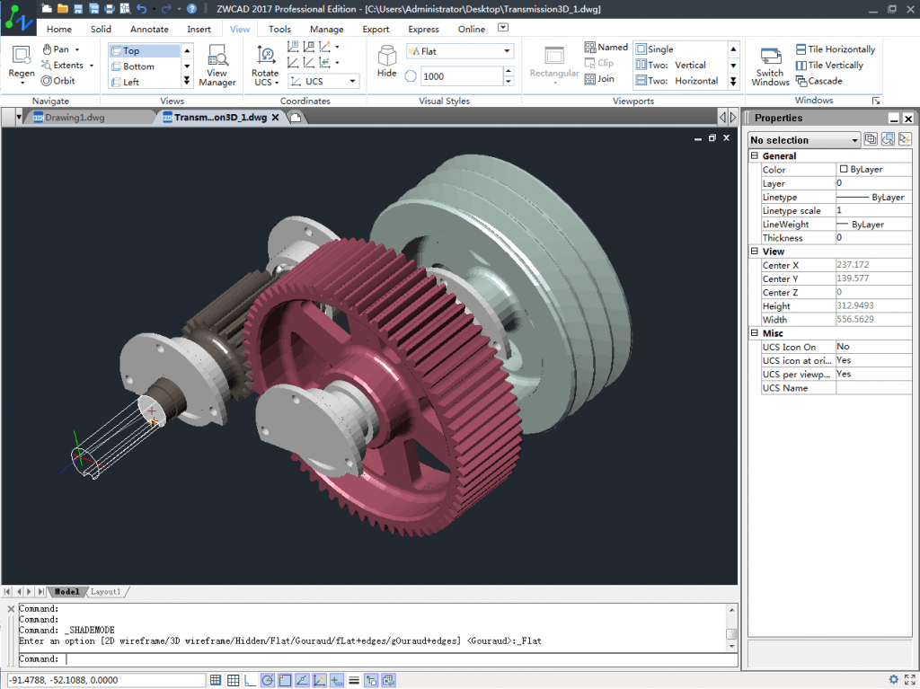Switch to the Solid ribbon tab
This screenshot has height=689, width=920.
tap(101, 29)
